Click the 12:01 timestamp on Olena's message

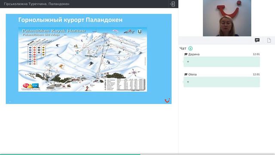pyautogui.click(x=256, y=74)
